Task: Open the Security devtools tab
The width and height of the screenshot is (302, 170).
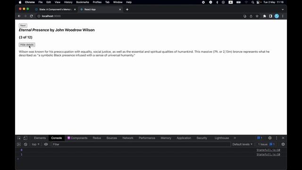Action: [201, 138]
